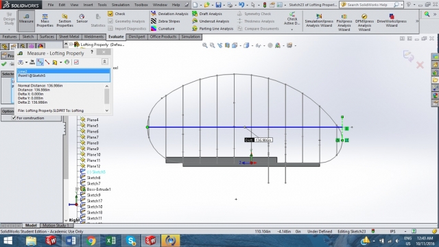Expand hidden CommandManager tools chevron

click(x=417, y=21)
